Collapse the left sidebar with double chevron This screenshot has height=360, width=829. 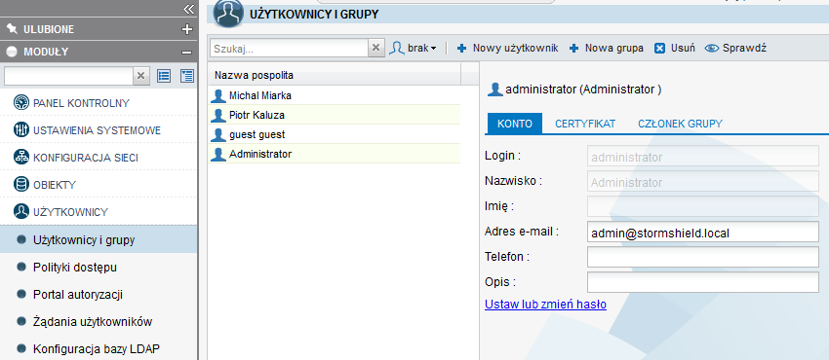(189, 9)
